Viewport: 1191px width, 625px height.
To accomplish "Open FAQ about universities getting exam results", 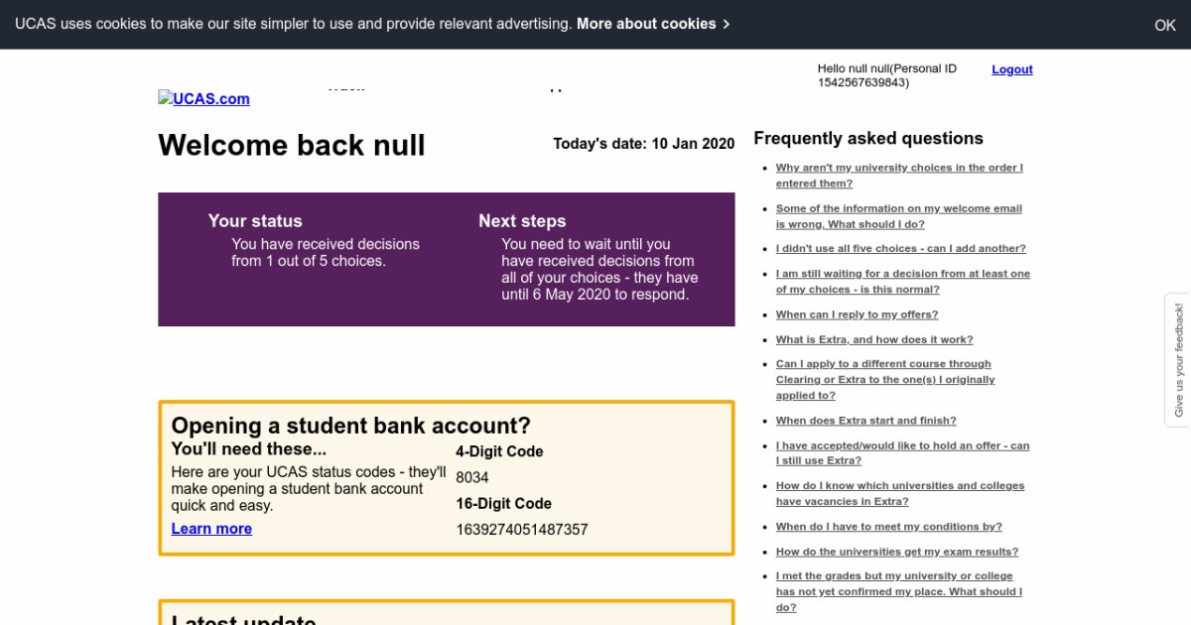I will click(x=896, y=552).
